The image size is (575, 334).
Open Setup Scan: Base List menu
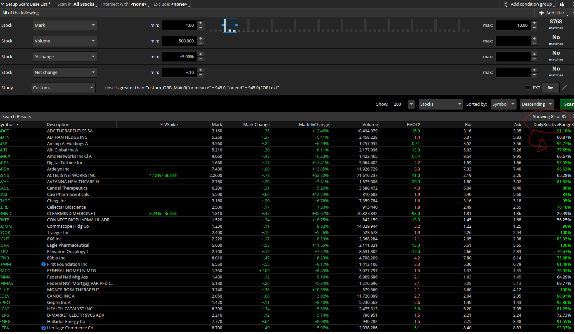(26, 4)
